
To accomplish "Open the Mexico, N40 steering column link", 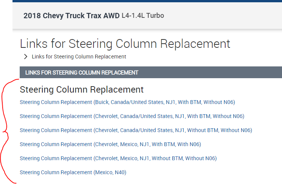I will 73,172.
